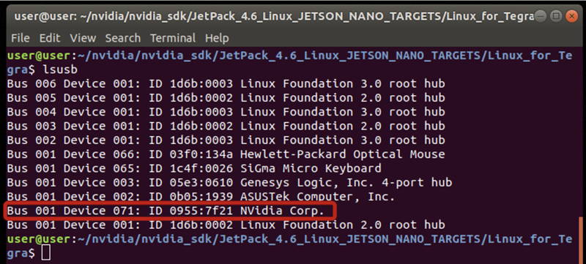Open the View menu
The width and height of the screenshot is (586, 264).
pyautogui.click(x=83, y=38)
